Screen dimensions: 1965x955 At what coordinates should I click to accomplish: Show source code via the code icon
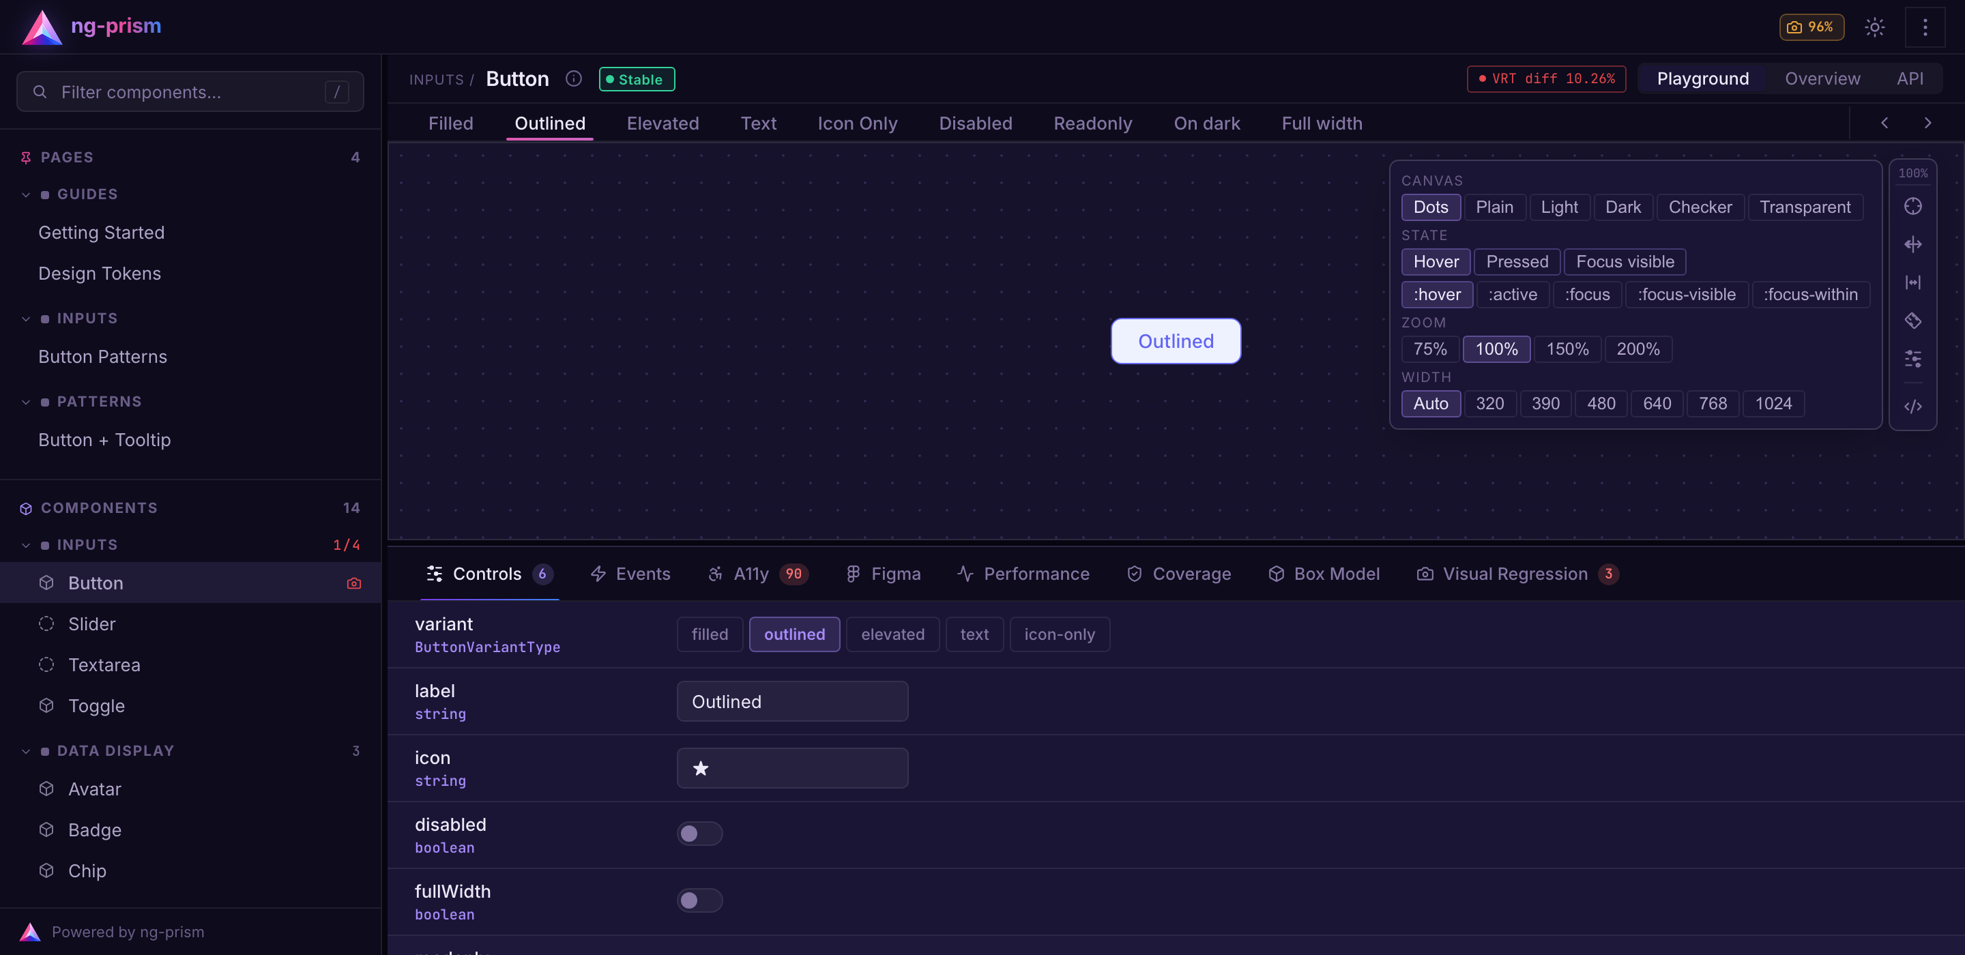(1912, 406)
